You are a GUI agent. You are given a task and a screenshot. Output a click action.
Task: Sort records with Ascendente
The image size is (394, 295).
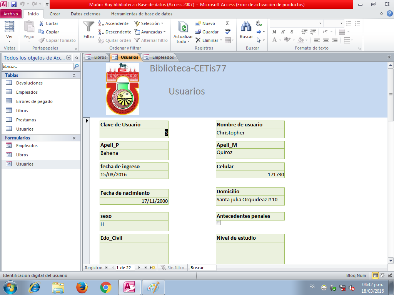point(114,23)
